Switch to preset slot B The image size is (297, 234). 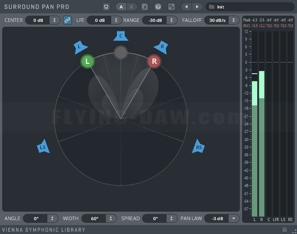(x=131, y=7)
